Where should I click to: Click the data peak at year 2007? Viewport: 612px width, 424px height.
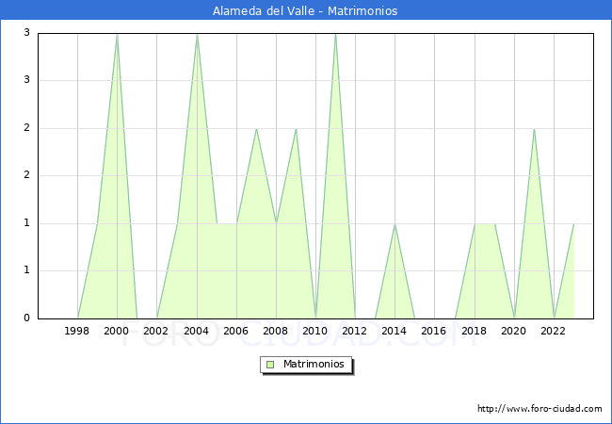pyautogui.click(x=256, y=129)
